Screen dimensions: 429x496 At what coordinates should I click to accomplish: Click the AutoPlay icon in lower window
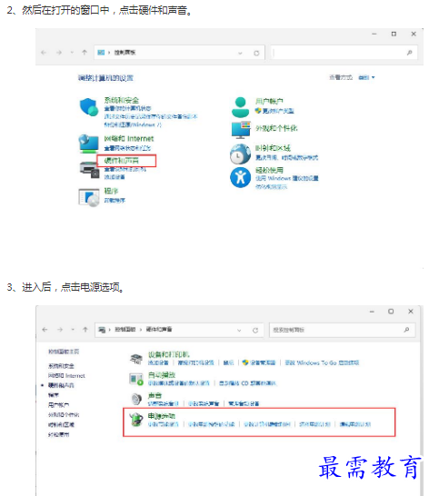tap(136, 380)
